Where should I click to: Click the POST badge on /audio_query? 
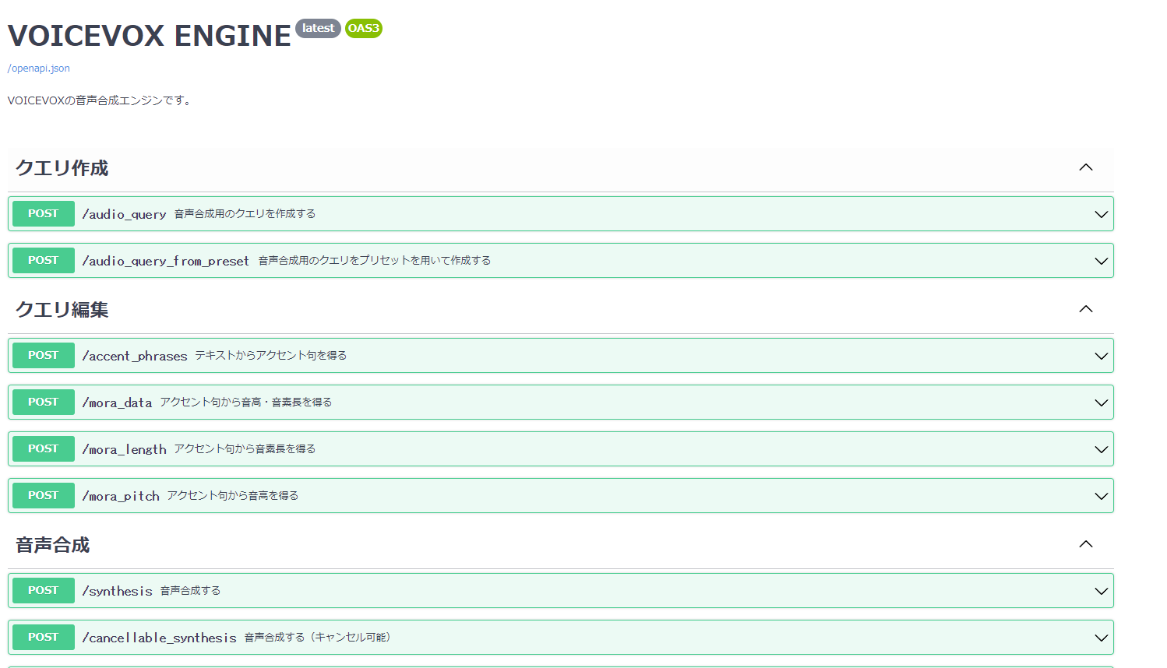[43, 213]
